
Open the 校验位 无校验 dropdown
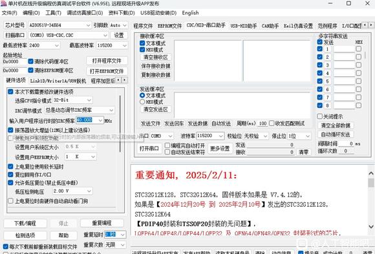(x=255, y=136)
